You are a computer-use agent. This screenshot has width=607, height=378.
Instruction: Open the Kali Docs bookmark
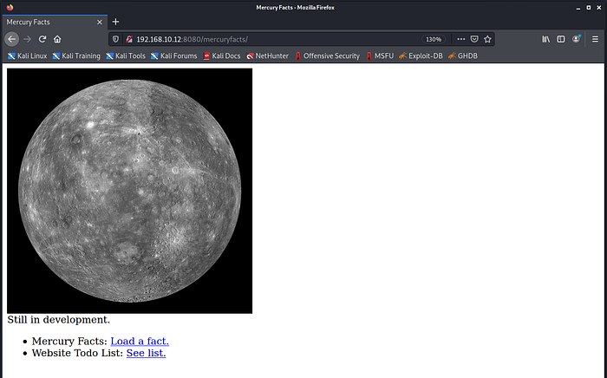[222, 55]
